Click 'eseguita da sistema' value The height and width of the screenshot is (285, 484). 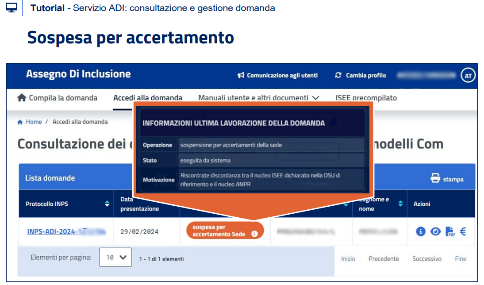pos(205,161)
